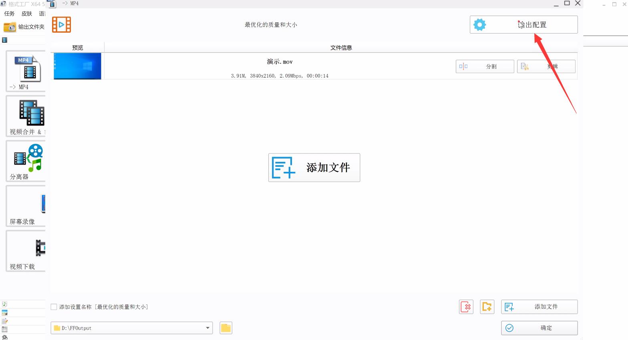Viewport: 628px width, 340px height.
Task: Click the orange film-play icon at top left of the dialog
Action: pos(61,25)
